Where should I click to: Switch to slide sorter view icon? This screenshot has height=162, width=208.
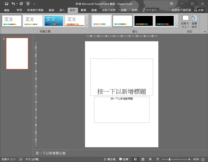[x=143, y=159]
